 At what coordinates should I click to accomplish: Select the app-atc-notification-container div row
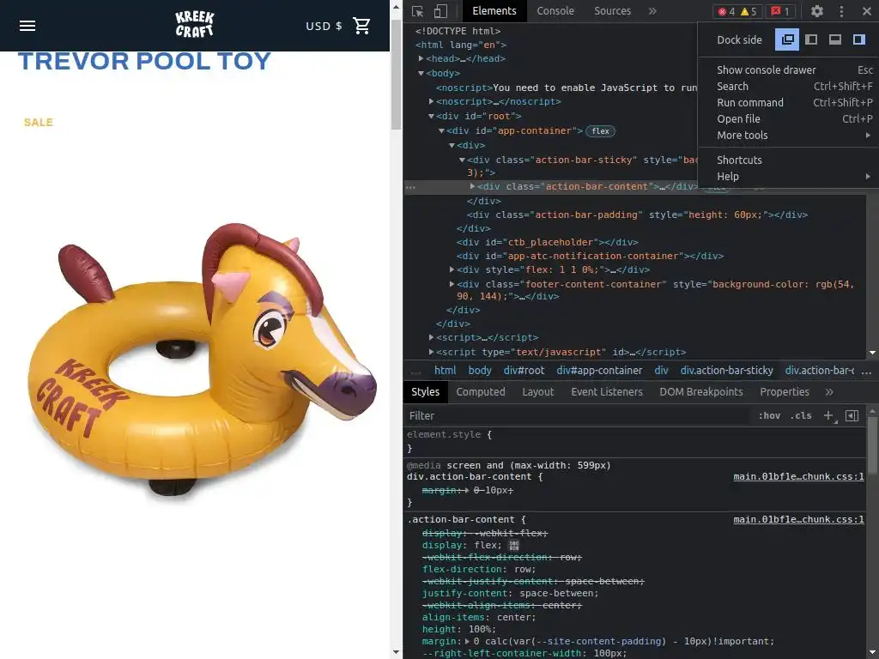tap(590, 256)
